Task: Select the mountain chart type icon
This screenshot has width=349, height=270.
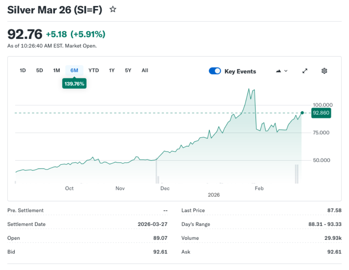Action: tap(278, 71)
